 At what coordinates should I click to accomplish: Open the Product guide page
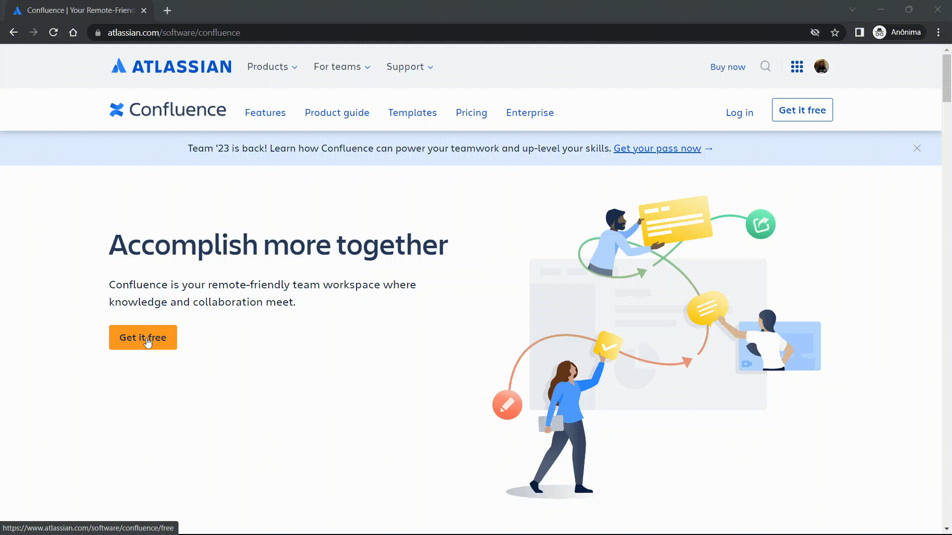[337, 112]
